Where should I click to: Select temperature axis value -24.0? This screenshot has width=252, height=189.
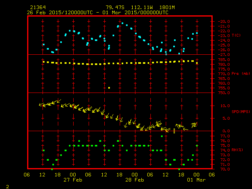224,40
